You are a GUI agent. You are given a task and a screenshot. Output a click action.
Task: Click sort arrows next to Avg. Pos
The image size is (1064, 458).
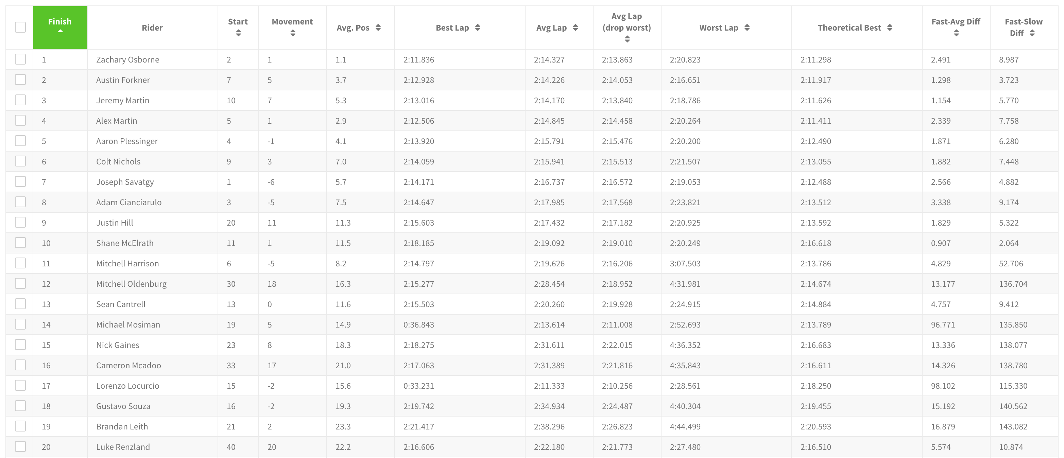[x=378, y=28]
